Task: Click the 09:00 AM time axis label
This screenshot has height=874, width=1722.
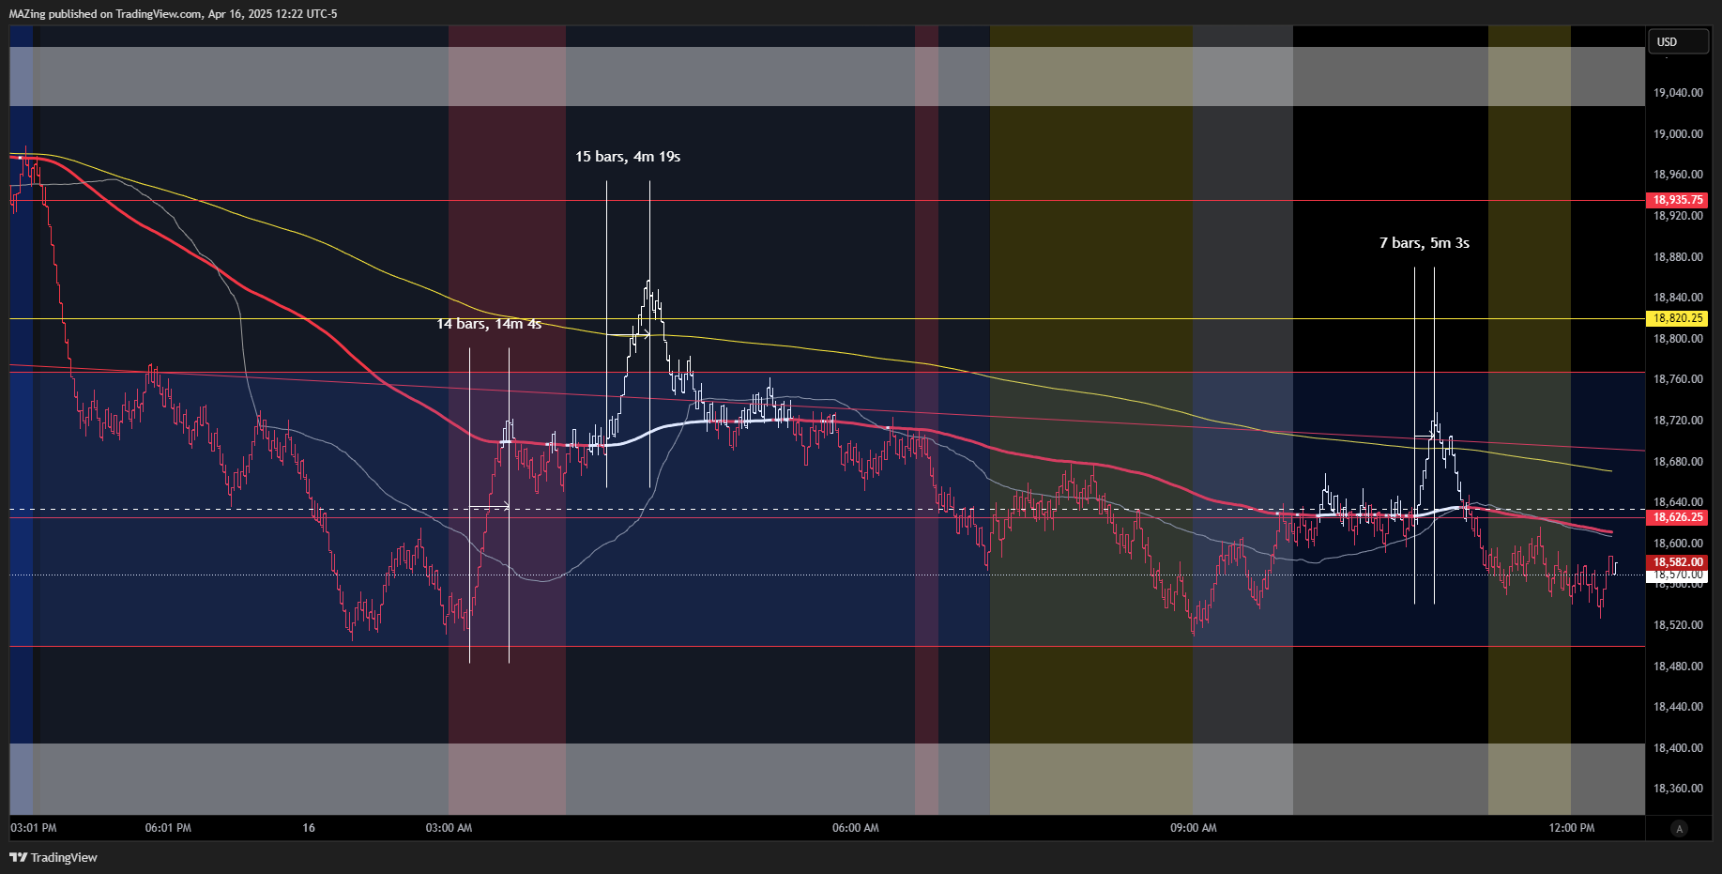Action: pyautogui.click(x=1194, y=828)
